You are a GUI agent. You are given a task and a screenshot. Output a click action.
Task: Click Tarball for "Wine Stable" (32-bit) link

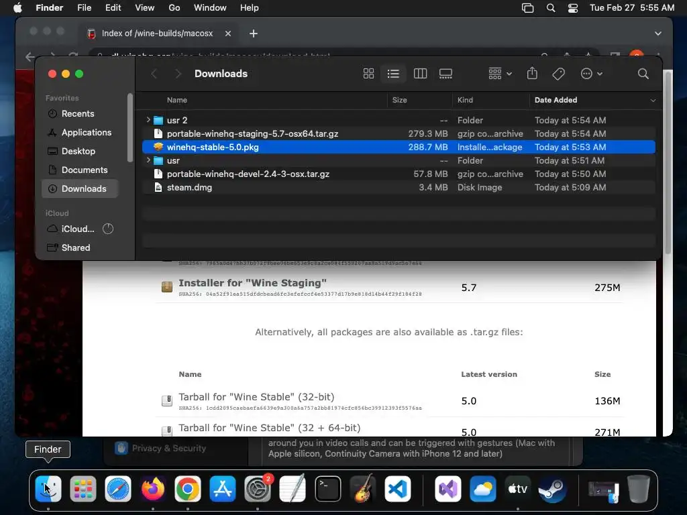(256, 397)
